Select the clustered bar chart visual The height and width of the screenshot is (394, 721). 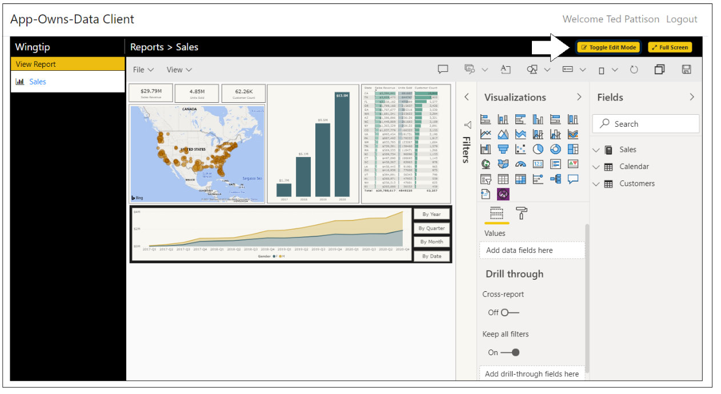pos(520,119)
